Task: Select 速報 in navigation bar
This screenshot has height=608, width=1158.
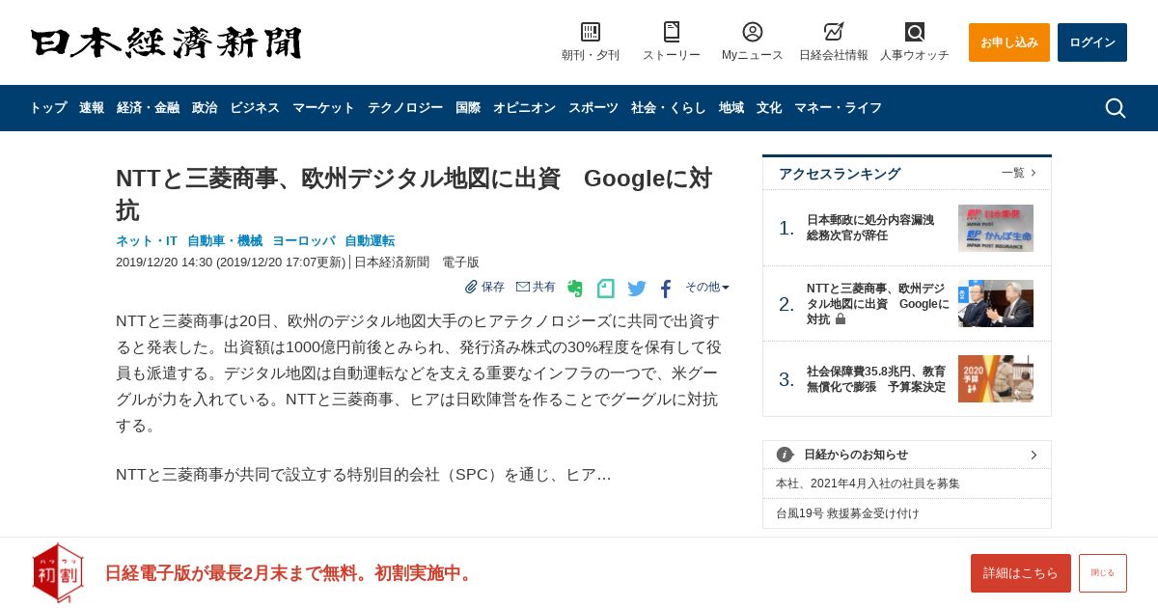Action: tap(92, 108)
